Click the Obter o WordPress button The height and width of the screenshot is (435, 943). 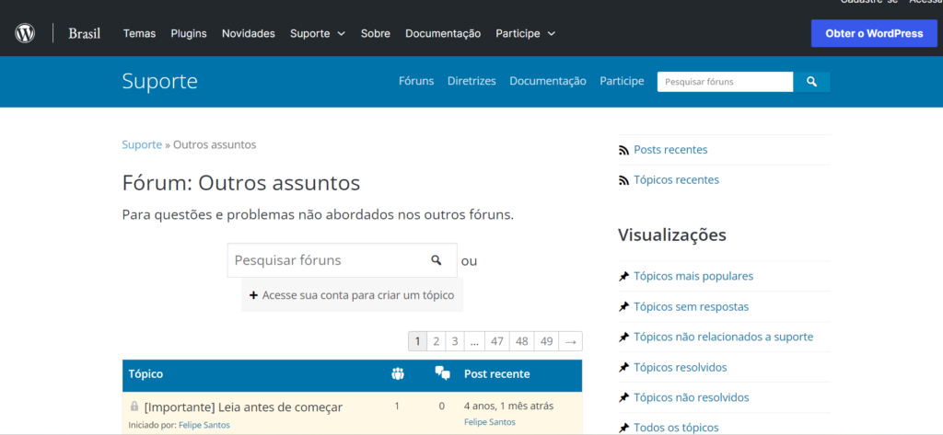click(874, 34)
